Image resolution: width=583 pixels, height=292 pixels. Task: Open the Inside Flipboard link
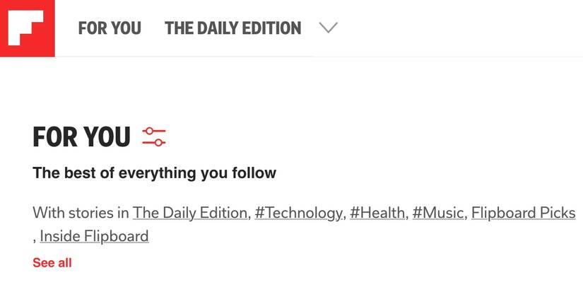(x=95, y=236)
